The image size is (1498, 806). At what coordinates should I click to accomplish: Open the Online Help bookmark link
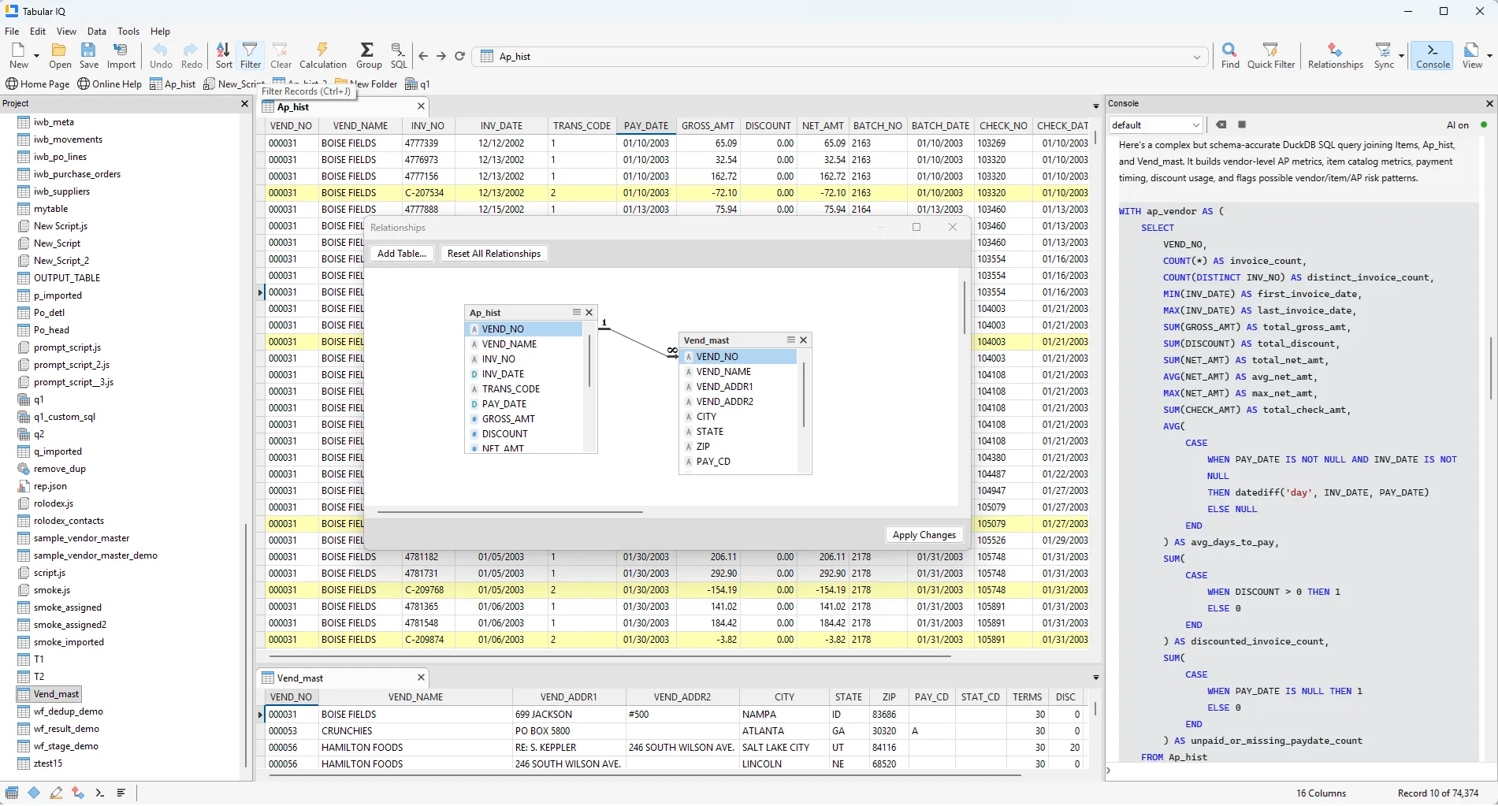point(110,84)
